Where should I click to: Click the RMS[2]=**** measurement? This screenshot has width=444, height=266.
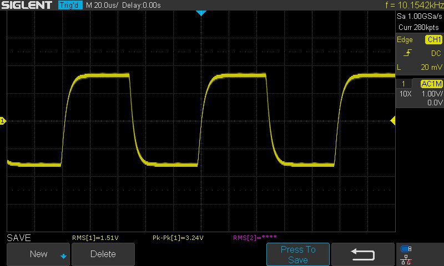255,237
